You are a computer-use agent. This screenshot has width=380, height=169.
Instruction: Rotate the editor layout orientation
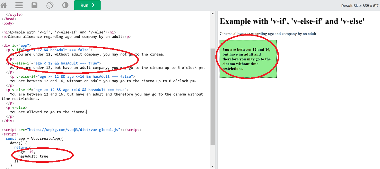pos(50,5)
